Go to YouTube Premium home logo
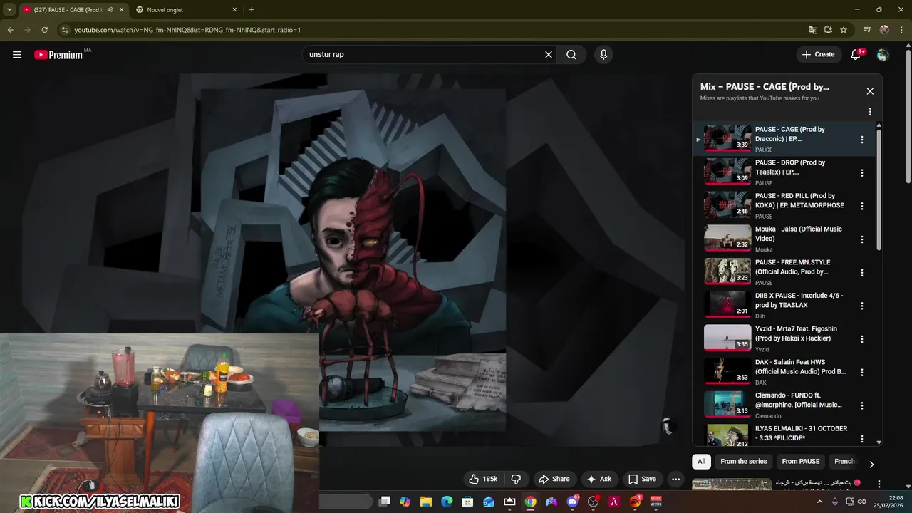The image size is (912, 513). [58, 55]
